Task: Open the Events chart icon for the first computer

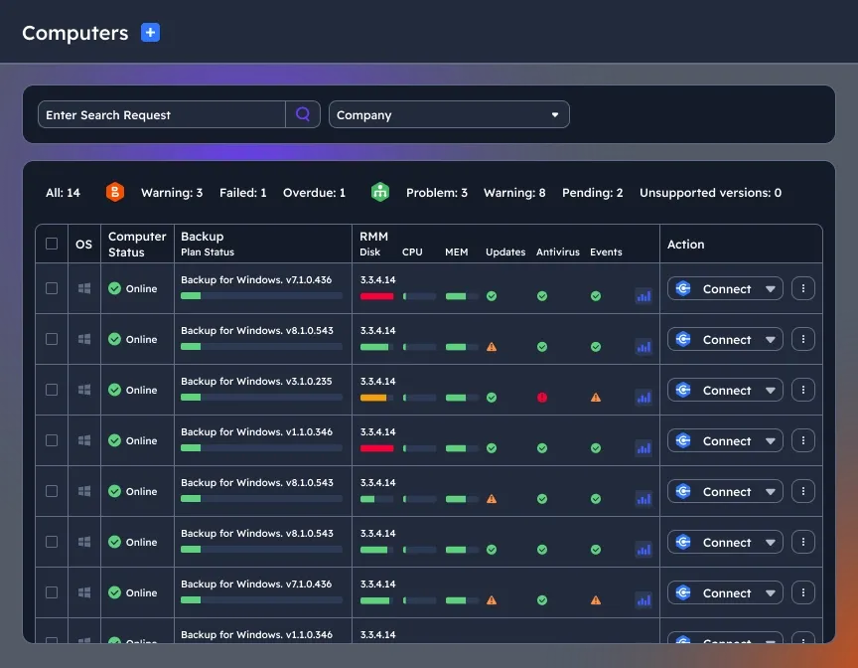Action: point(643,295)
